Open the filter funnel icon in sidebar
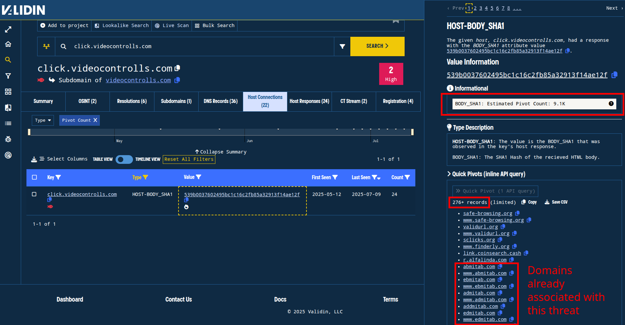The height and width of the screenshot is (325, 625). pos(8,76)
